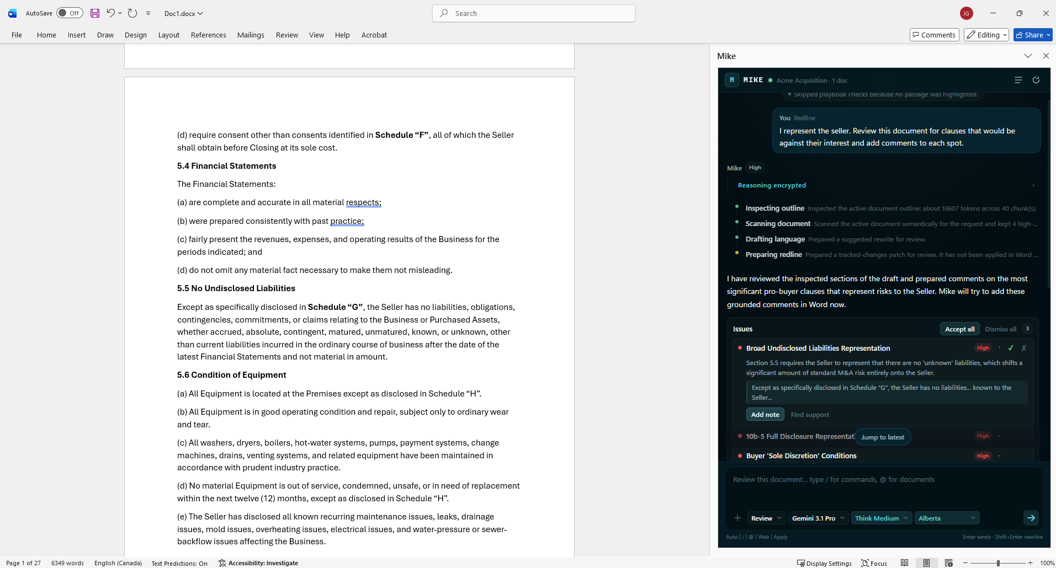Open Mike's conversation list icon in the panel header

coord(1018,80)
